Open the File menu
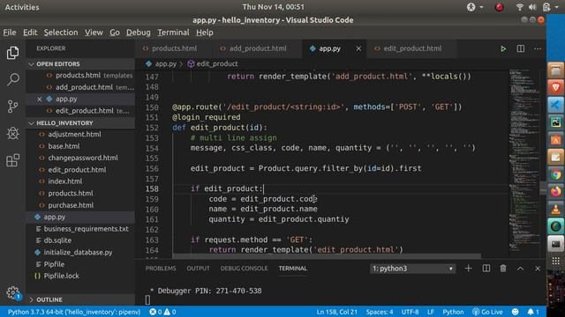565x317 pixels. click(10, 33)
